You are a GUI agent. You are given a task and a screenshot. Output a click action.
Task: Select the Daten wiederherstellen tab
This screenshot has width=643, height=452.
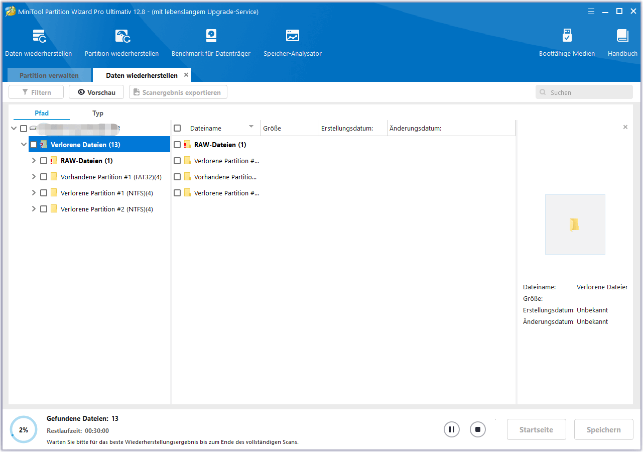click(x=142, y=75)
